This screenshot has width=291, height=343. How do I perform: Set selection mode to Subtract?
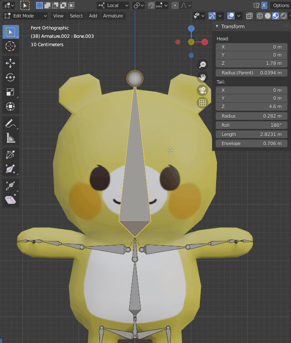[55, 5]
